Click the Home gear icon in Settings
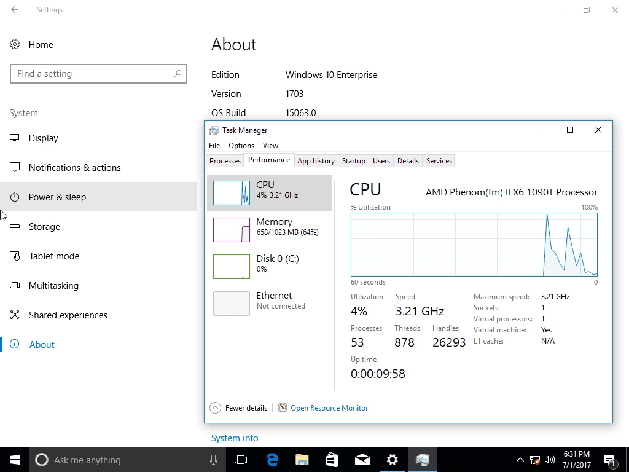Image resolution: width=629 pixels, height=472 pixels. [15, 44]
